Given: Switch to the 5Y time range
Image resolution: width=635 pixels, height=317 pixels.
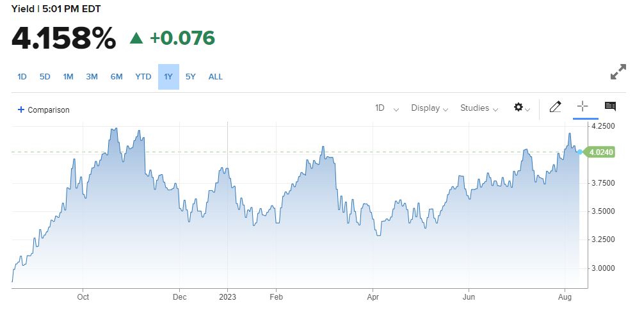Looking at the screenshot, I should 191,77.
